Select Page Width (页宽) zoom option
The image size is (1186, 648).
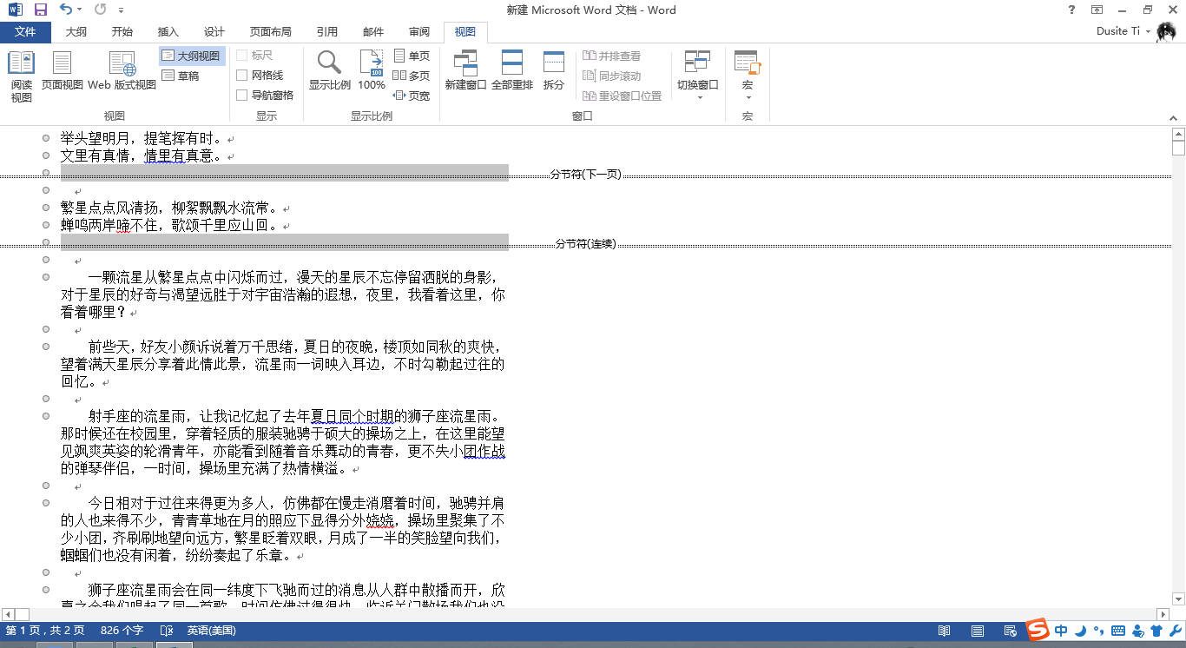pyautogui.click(x=412, y=96)
